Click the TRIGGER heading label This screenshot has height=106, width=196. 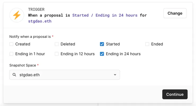36,9
